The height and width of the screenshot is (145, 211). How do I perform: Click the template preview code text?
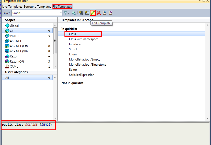point(27,125)
